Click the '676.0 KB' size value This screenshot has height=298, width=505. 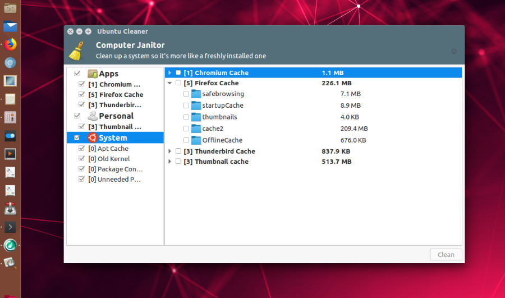pos(353,140)
